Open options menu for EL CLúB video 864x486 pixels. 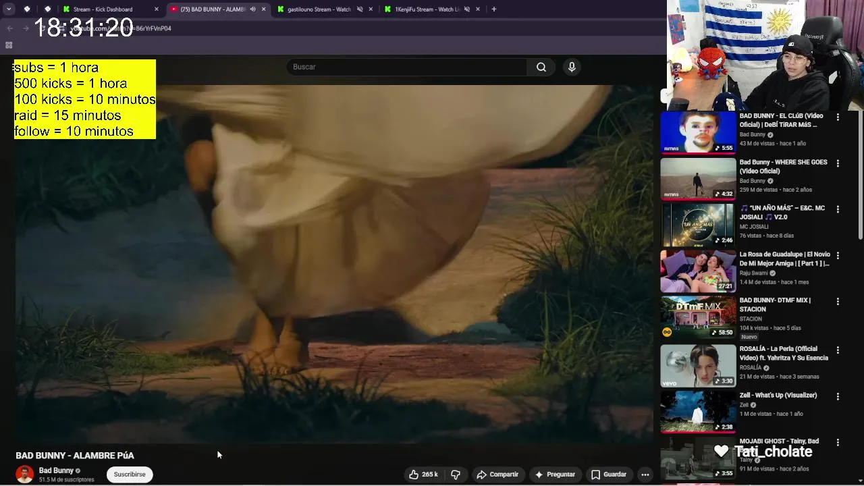click(838, 117)
